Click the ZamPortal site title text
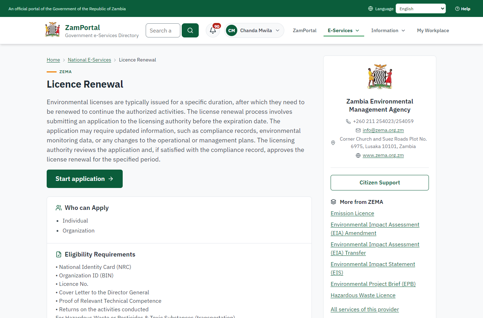 (82, 28)
